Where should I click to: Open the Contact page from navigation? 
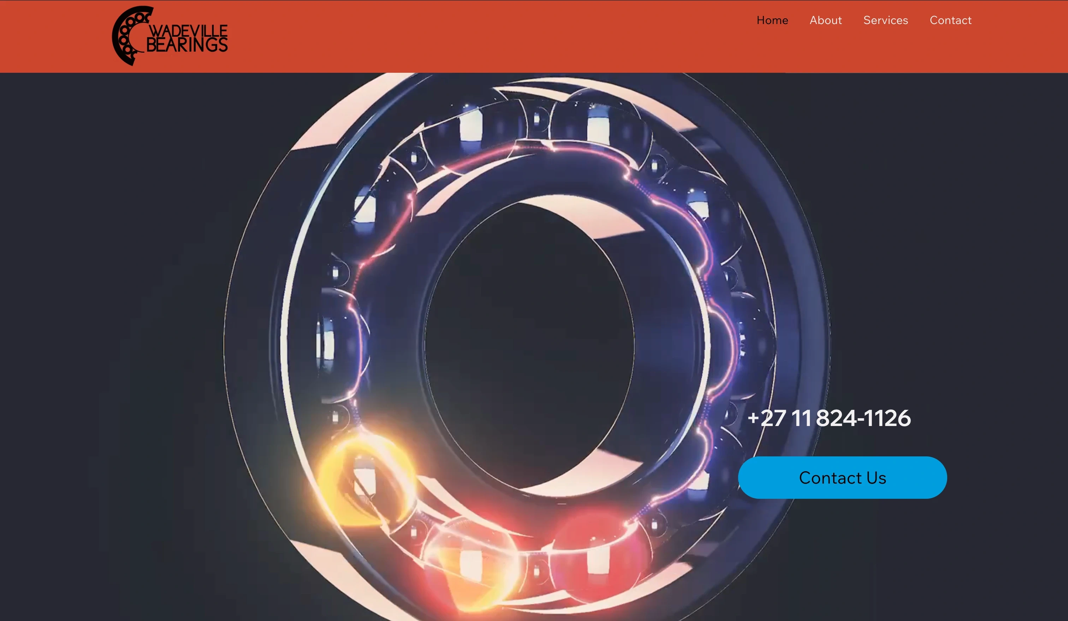coord(951,20)
